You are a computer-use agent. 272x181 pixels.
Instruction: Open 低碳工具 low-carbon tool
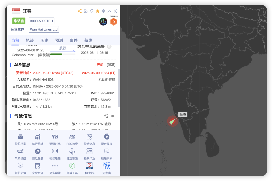coord(72,168)
